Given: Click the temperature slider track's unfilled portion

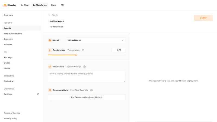Looking at the screenshot, I should click(x=101, y=55).
